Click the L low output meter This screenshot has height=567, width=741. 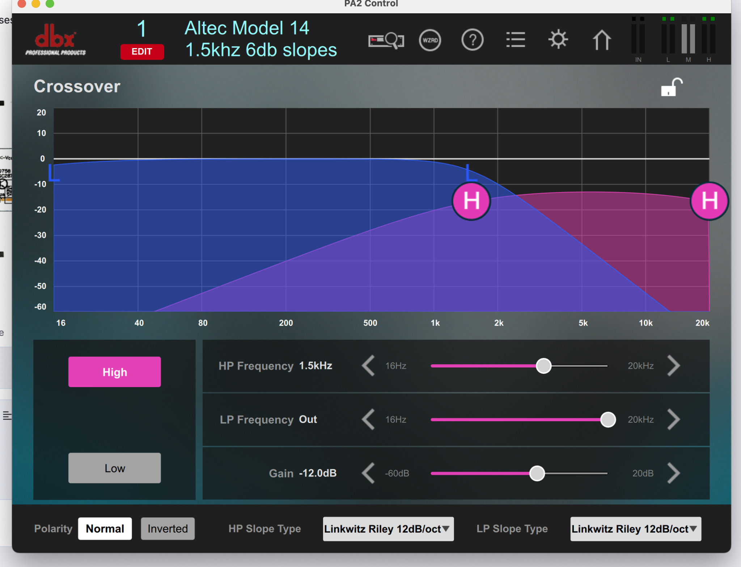(x=668, y=40)
